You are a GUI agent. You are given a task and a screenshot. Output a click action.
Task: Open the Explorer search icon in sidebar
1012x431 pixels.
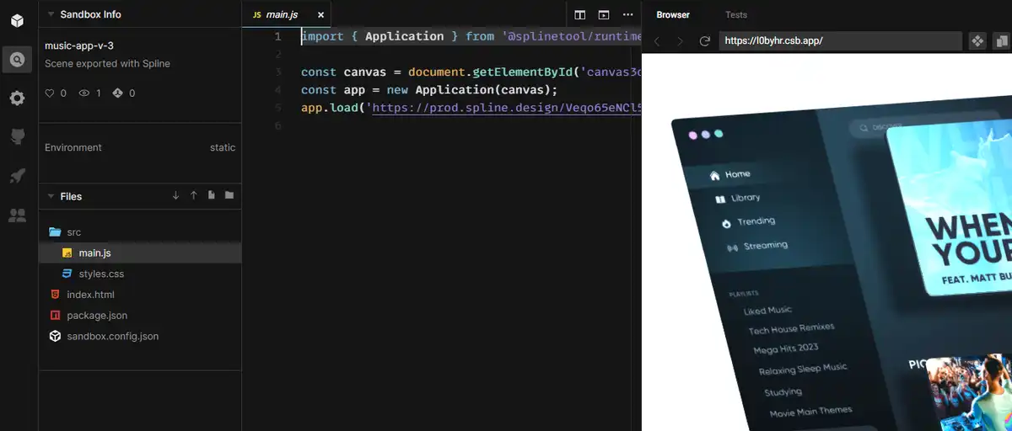(17, 59)
